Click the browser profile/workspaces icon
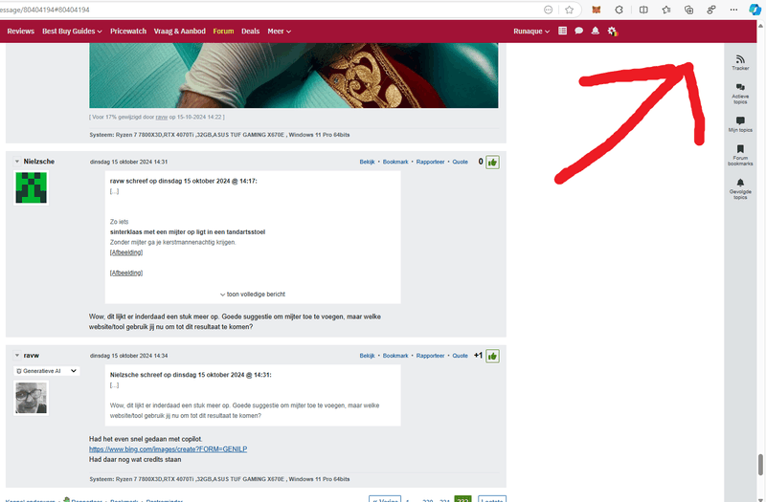Screen dimensions: 766x502 pos(711,10)
